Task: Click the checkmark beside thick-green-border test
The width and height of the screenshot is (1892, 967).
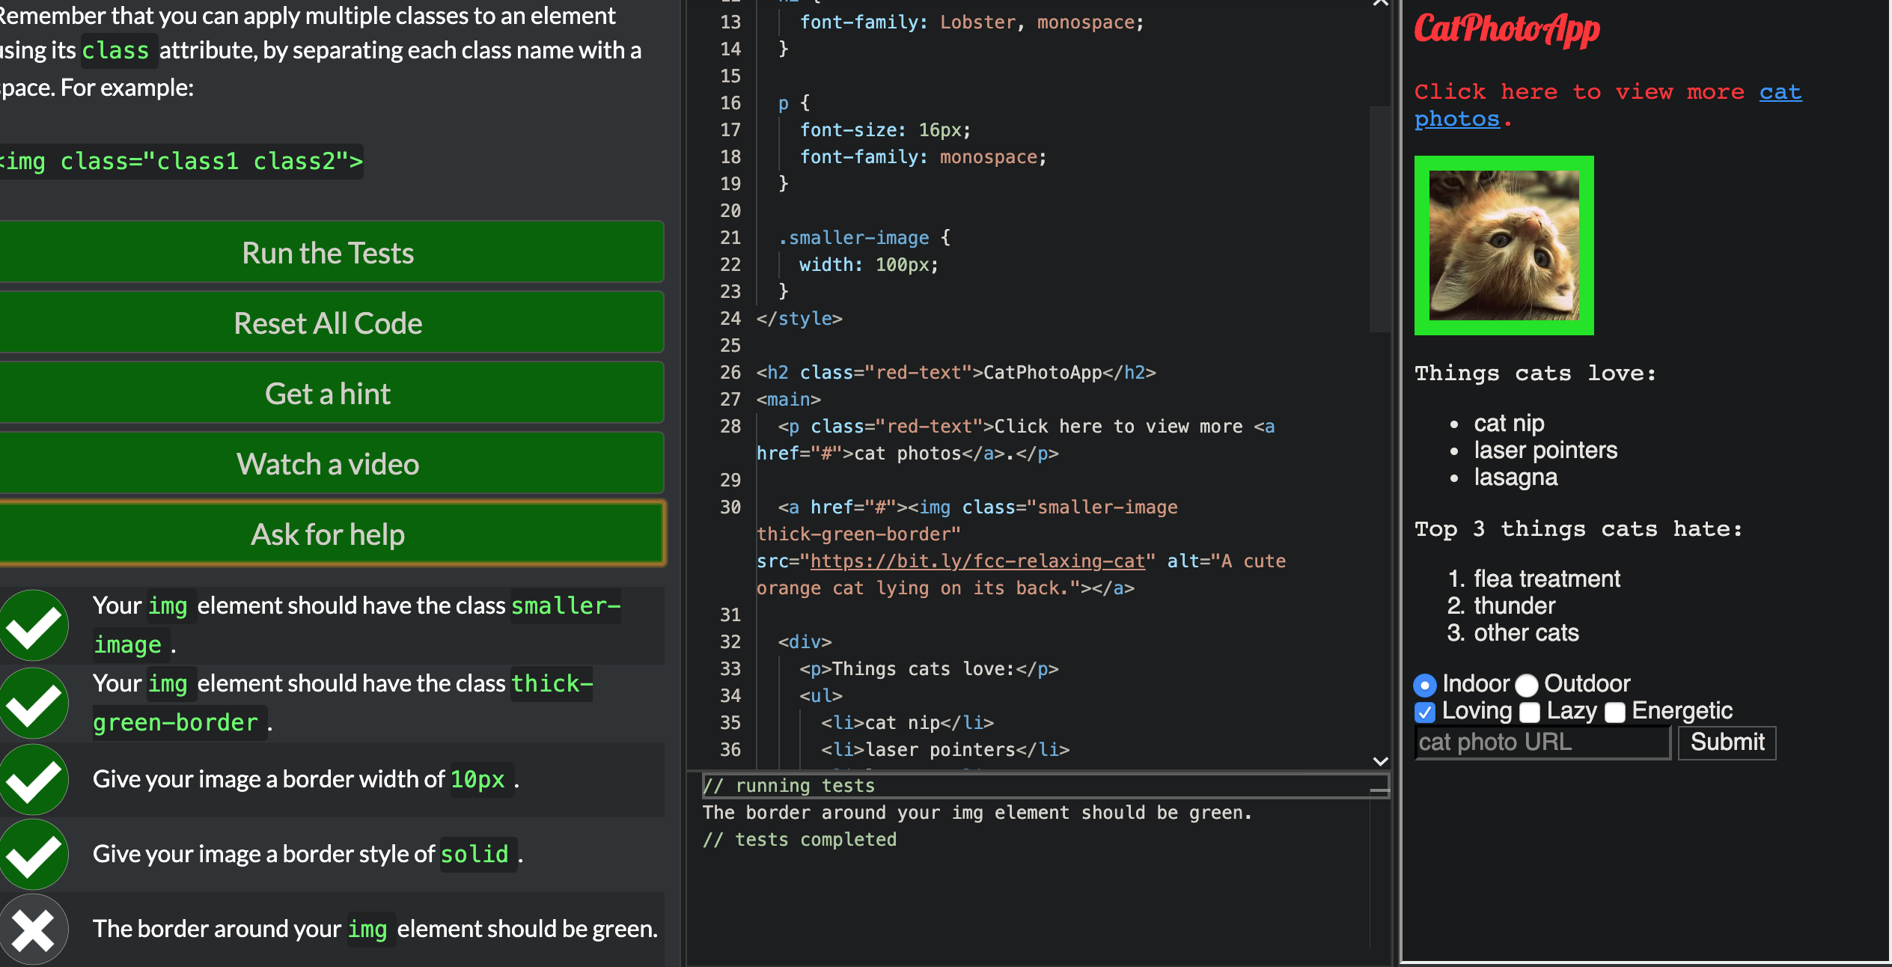Action: tap(34, 704)
